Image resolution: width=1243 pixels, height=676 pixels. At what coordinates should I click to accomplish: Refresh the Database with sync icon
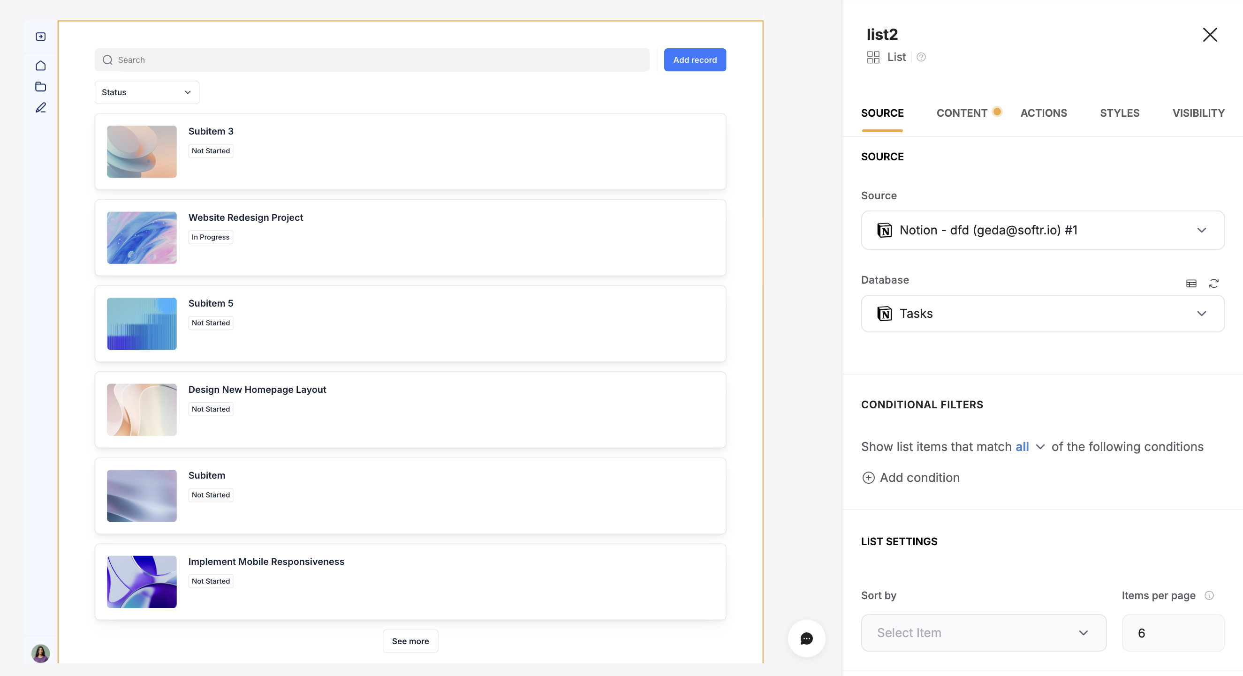point(1213,284)
